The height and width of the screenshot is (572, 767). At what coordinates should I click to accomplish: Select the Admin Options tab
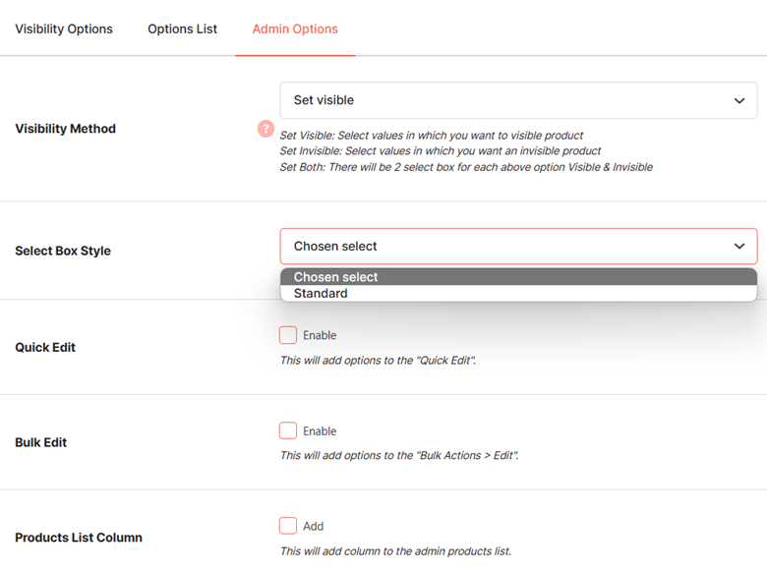(x=295, y=29)
